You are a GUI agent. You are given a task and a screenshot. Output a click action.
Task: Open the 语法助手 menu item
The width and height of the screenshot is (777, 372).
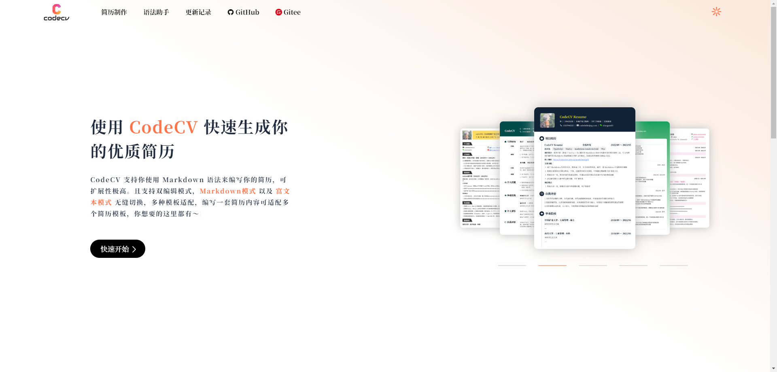coord(156,12)
